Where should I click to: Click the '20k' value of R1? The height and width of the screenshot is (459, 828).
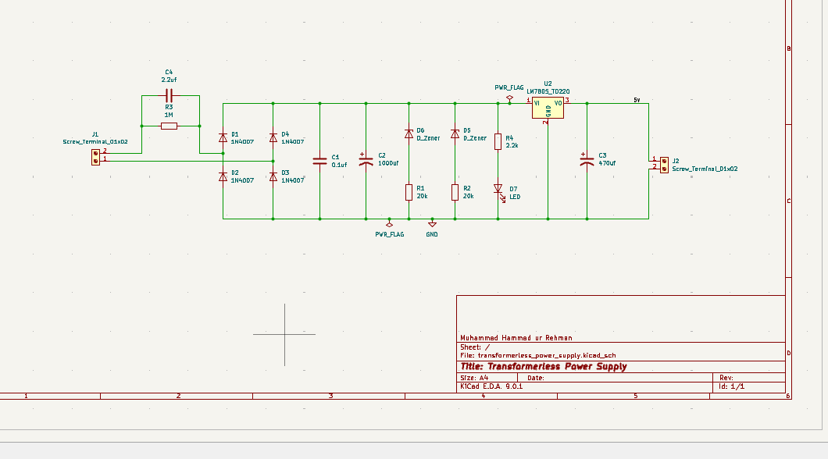[x=422, y=196]
